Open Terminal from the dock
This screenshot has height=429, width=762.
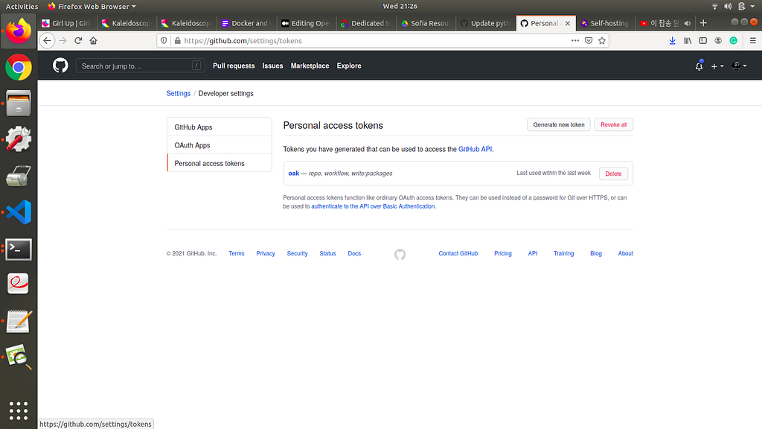(x=19, y=249)
